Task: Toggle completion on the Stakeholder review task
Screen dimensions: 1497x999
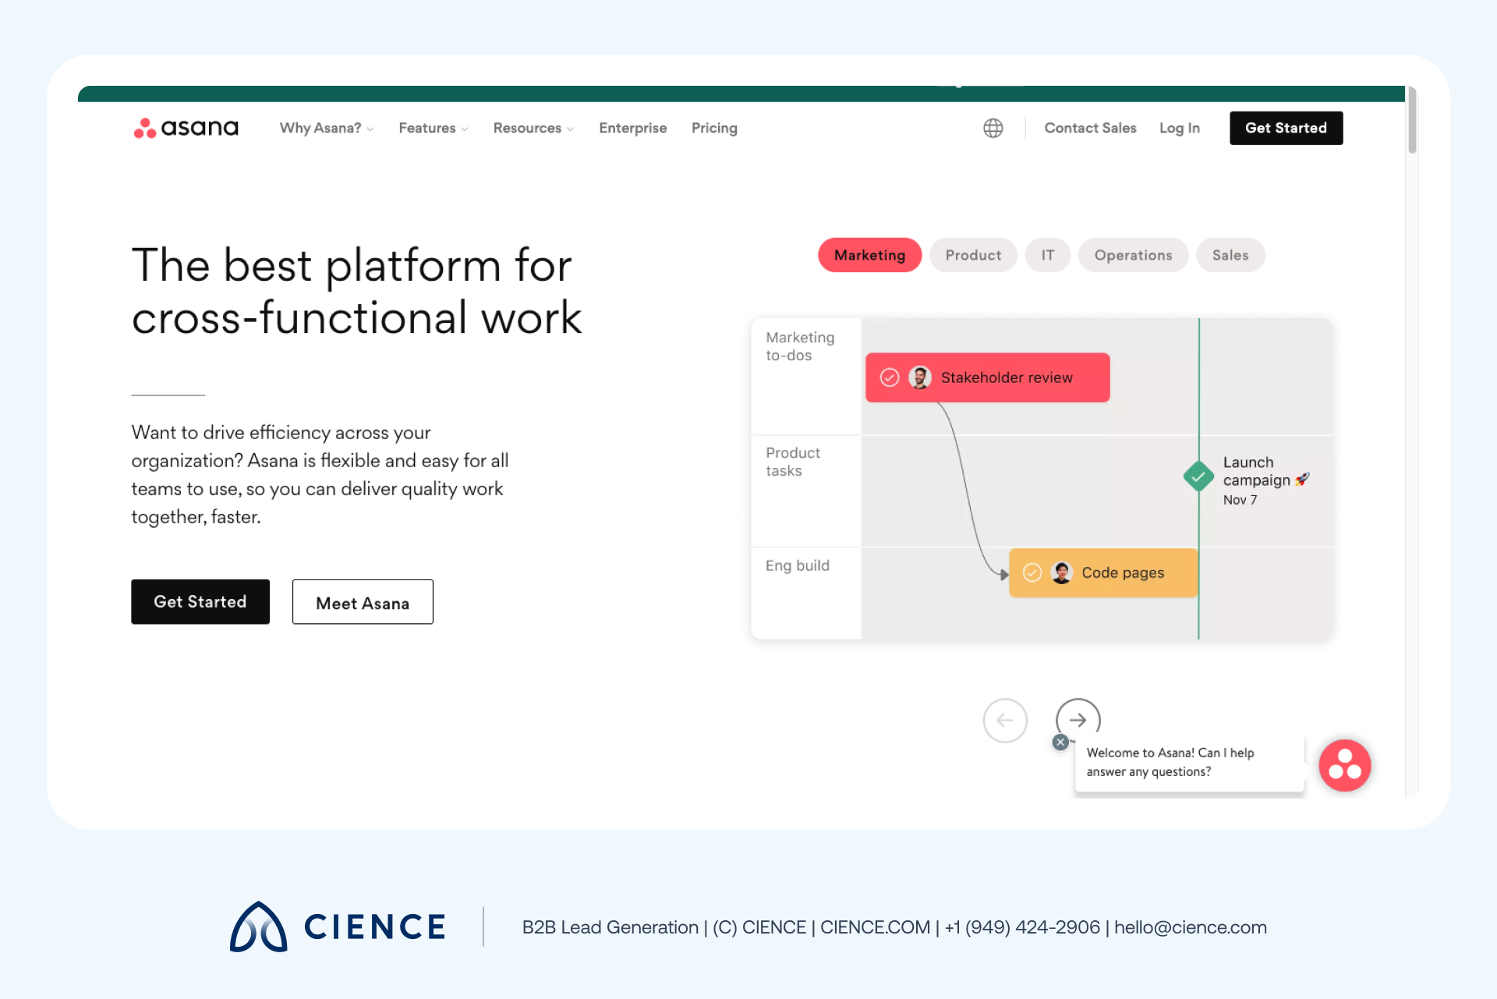Action: [890, 377]
